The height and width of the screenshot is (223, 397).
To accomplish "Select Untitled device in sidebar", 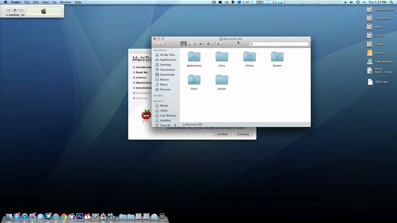I will coord(166,120).
